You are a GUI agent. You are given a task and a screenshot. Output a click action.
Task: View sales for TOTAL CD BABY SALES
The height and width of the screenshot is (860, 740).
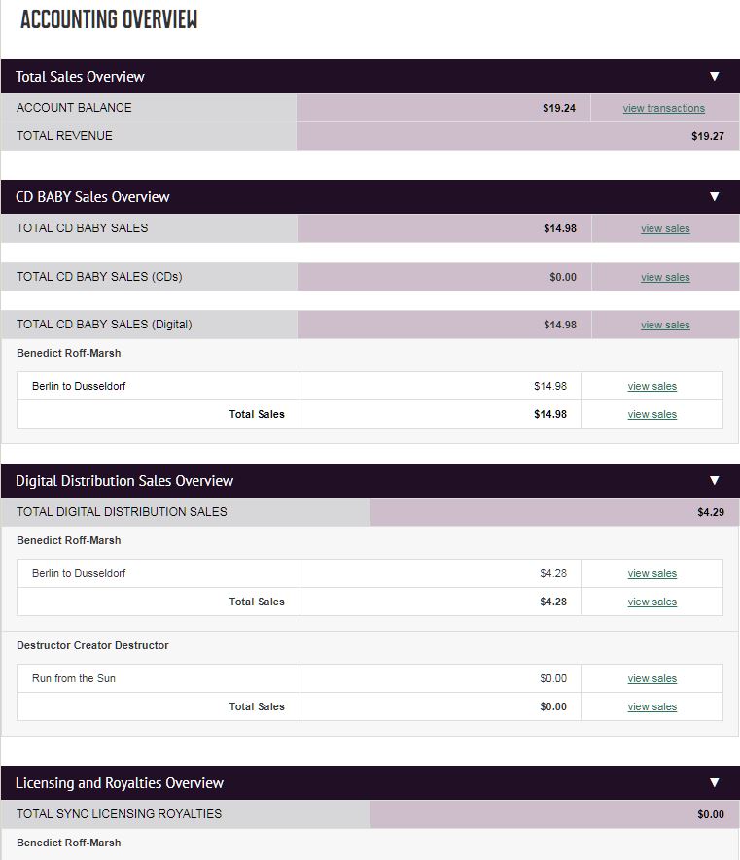665,229
